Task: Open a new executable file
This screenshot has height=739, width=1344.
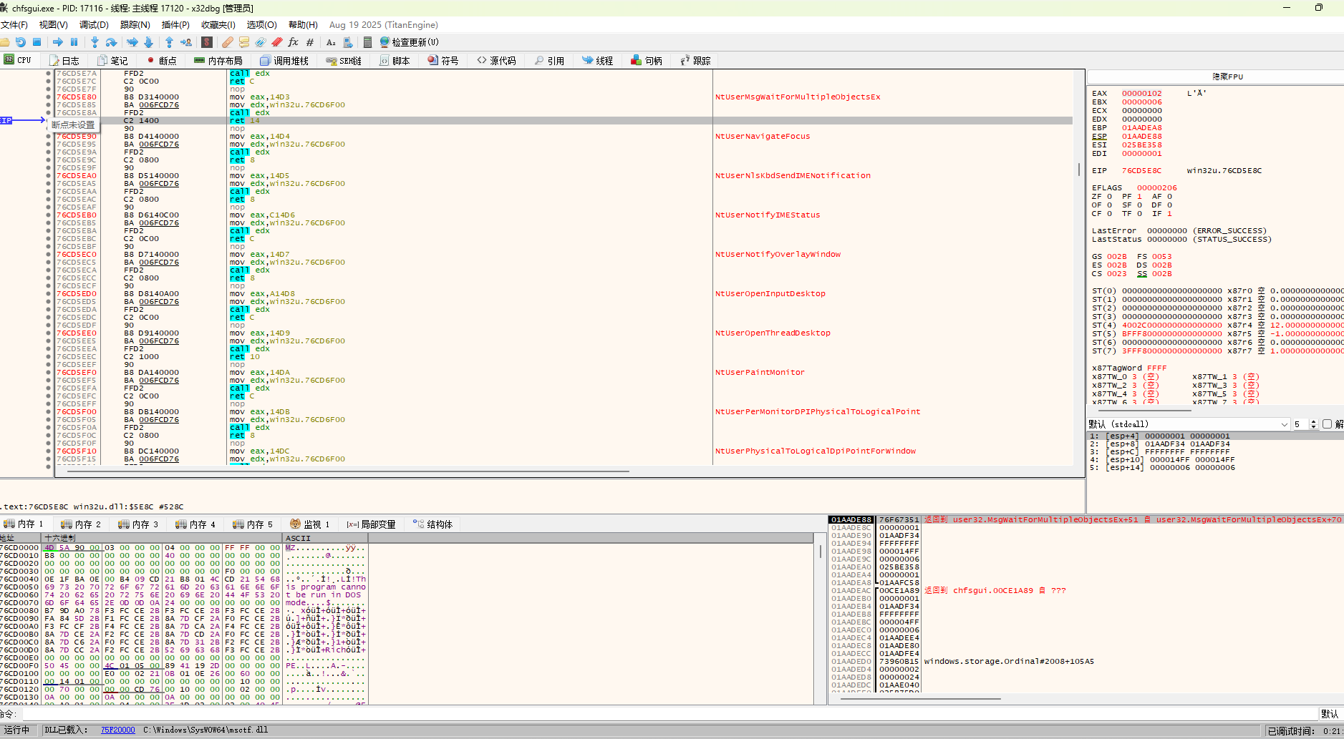Action: [6, 41]
